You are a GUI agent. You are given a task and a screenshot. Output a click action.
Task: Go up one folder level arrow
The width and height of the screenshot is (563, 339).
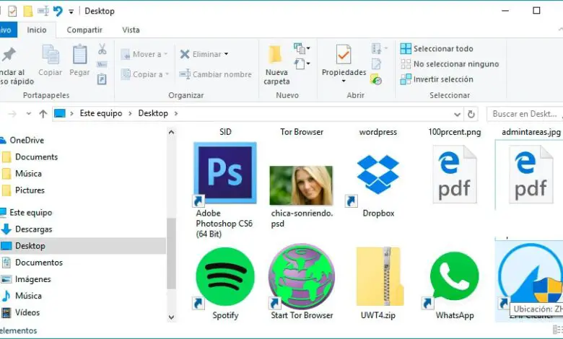pos(43,114)
